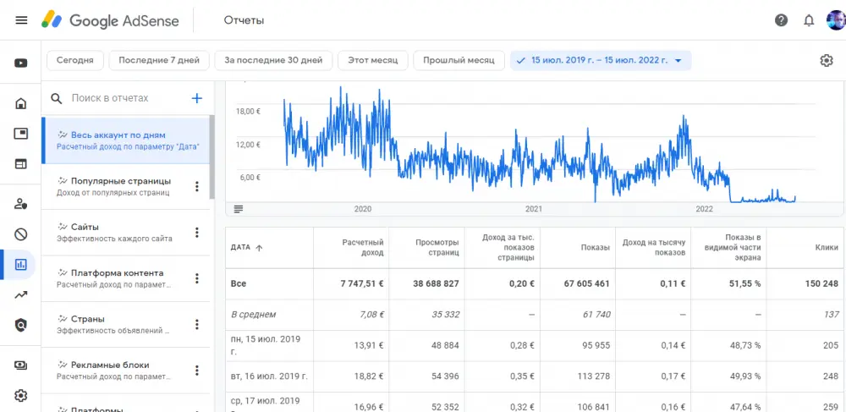Image resolution: width=846 pixels, height=412 pixels.
Task: Add a new report with the plus icon
Action: click(197, 98)
